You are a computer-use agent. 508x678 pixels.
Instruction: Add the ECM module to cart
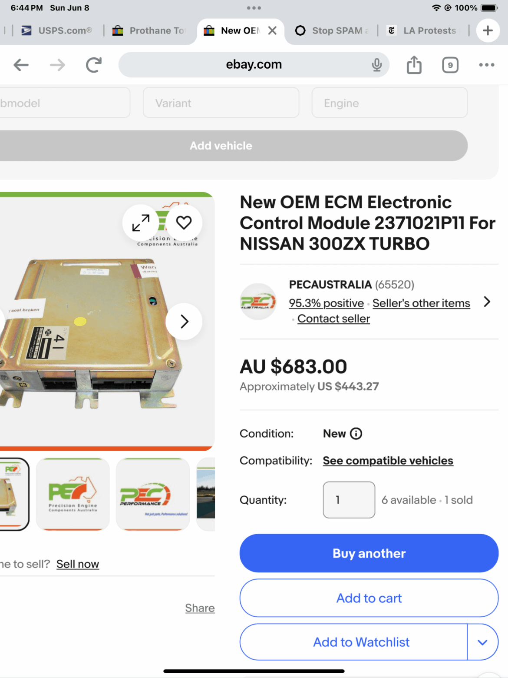pos(369,598)
